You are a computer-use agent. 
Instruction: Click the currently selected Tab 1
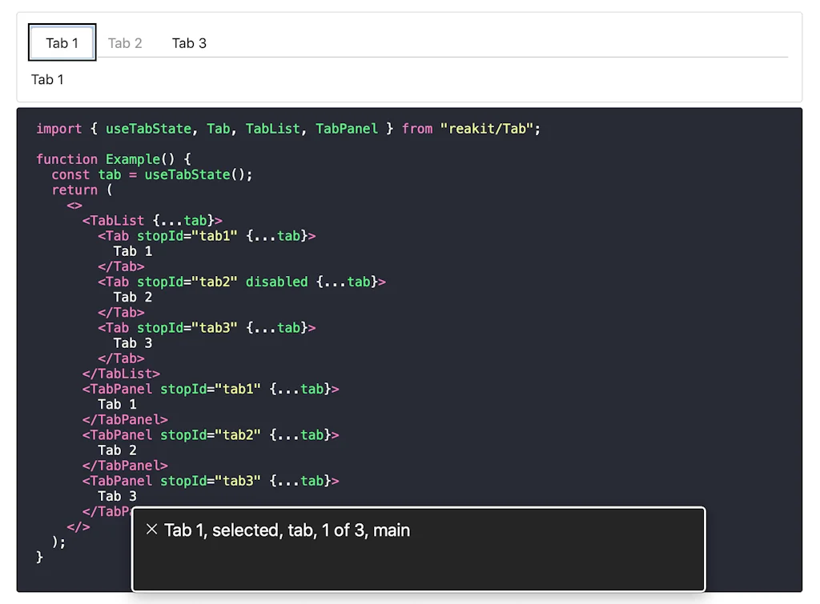point(62,42)
